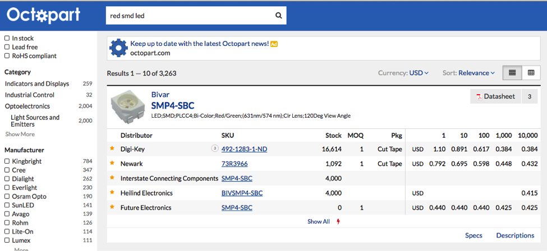Select Optoelectronics category
Viewport: 547px width, 251px height.
tap(27, 106)
